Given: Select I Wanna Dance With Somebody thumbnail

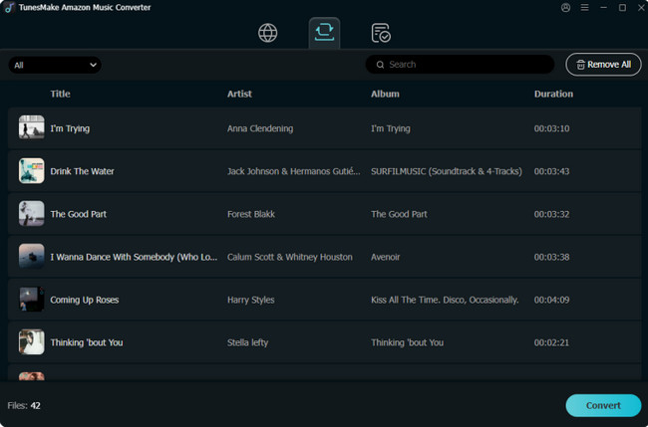Looking at the screenshot, I should click(32, 256).
